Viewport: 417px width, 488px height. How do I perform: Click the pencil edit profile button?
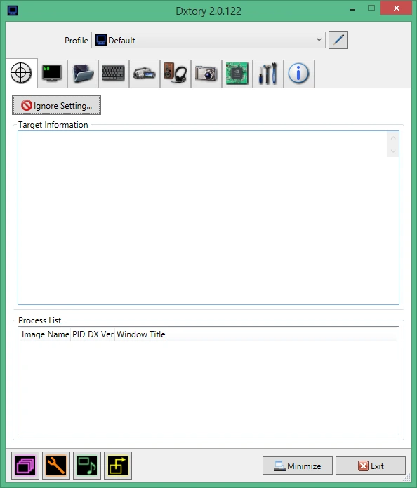pyautogui.click(x=338, y=40)
